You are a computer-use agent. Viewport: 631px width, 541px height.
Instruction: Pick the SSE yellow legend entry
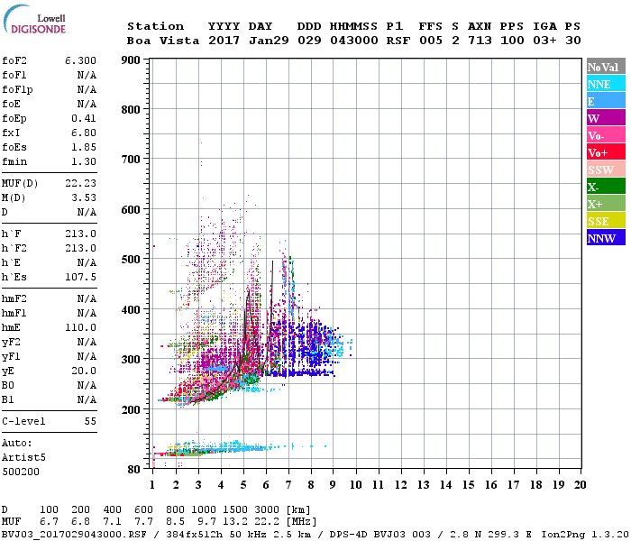click(606, 221)
